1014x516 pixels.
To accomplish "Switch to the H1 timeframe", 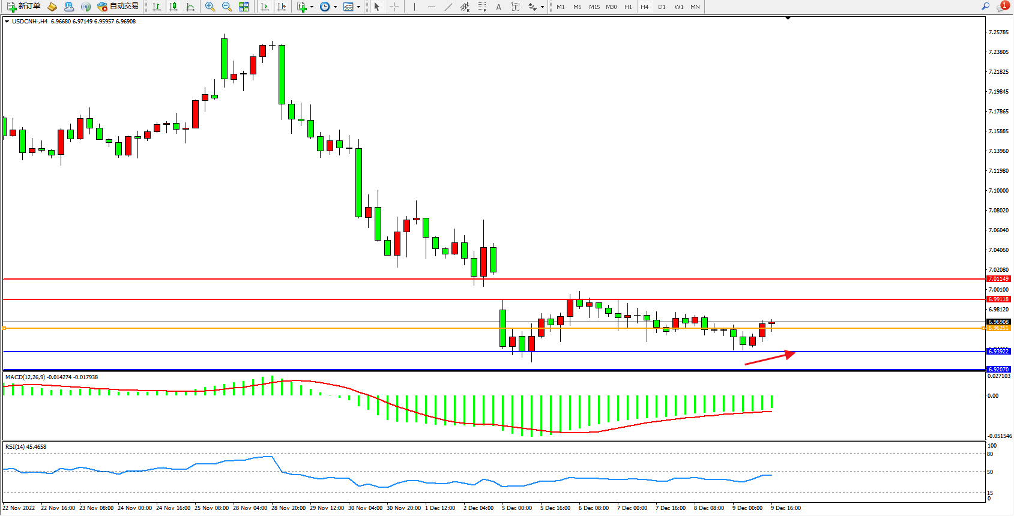I will [628, 7].
